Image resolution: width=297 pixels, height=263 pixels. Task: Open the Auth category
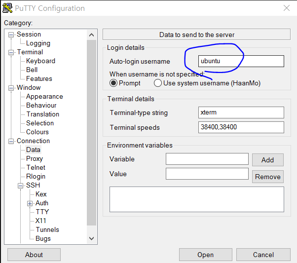click(x=42, y=203)
